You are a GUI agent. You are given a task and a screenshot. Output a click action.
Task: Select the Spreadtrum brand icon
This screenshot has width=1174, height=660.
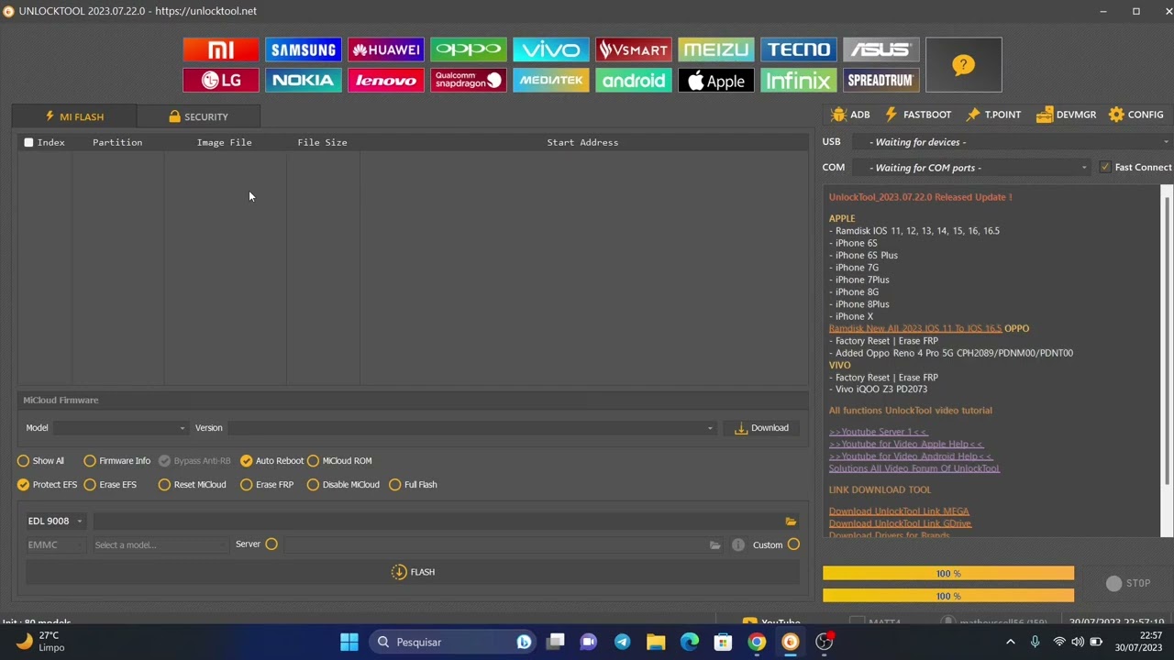coord(881,81)
